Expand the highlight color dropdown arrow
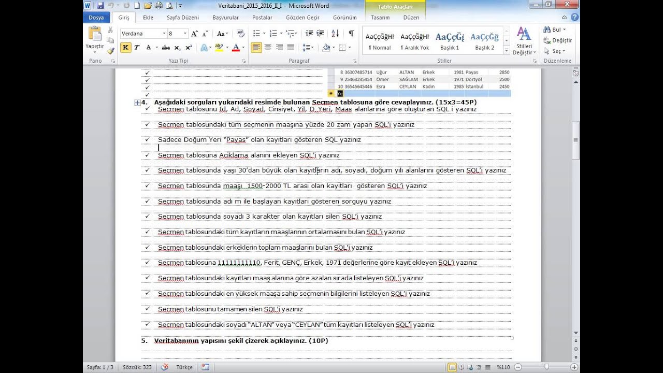This screenshot has height=373, width=663. click(226, 47)
